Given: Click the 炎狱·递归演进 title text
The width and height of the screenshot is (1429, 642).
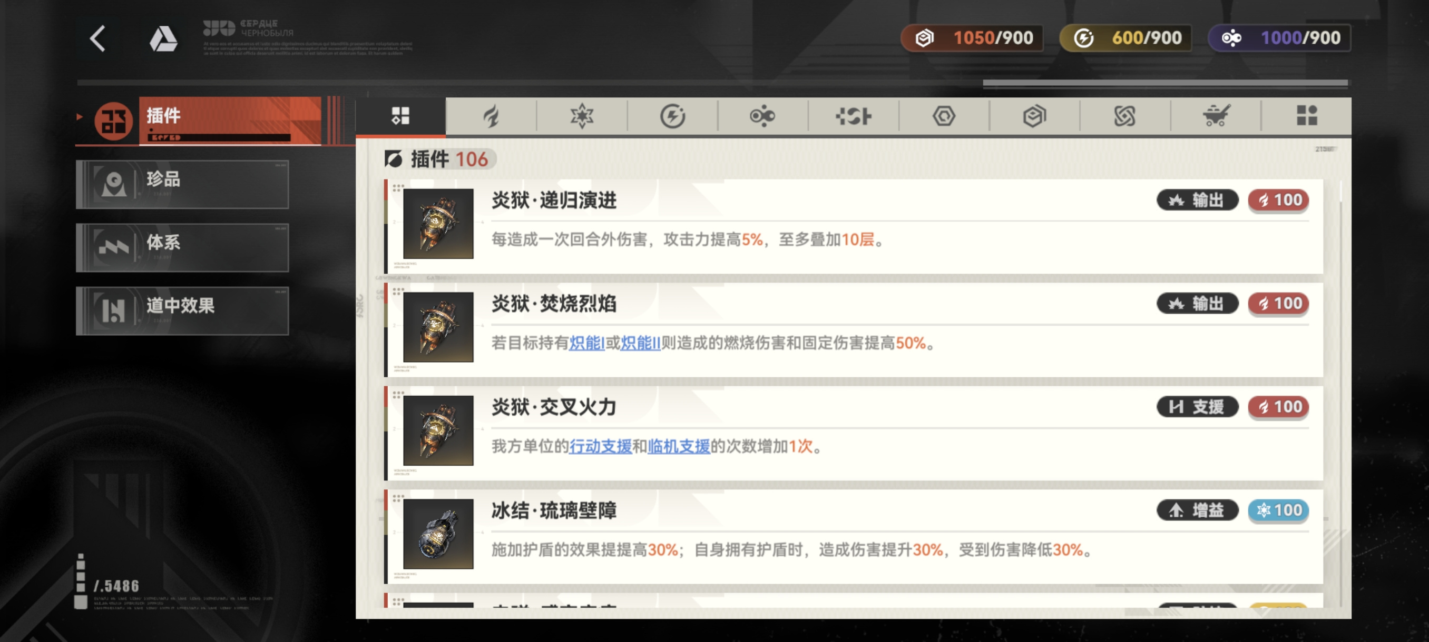Looking at the screenshot, I should tap(554, 200).
